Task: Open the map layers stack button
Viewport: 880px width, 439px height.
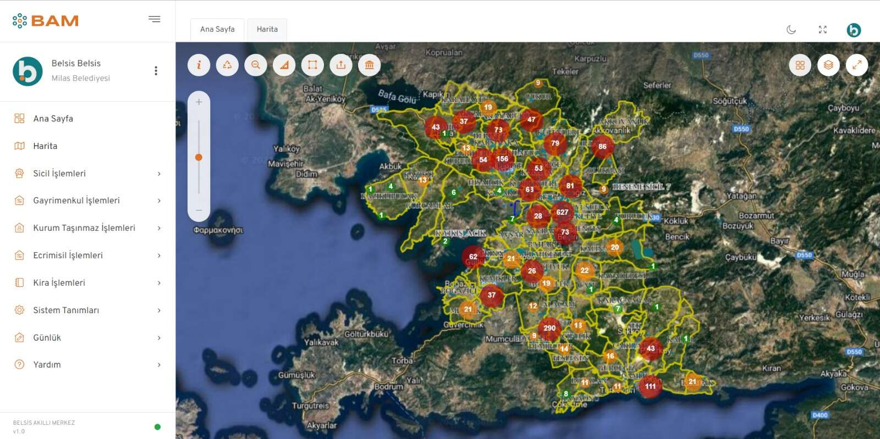Action: click(x=828, y=65)
